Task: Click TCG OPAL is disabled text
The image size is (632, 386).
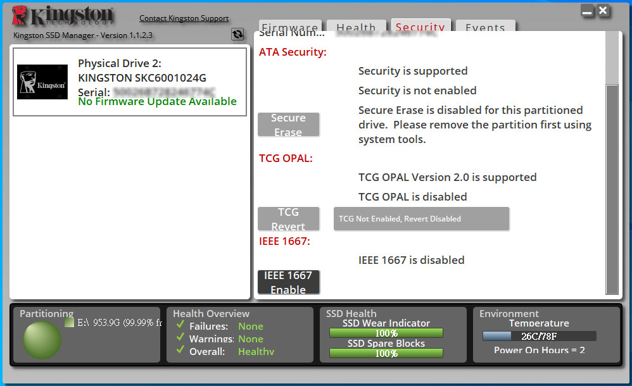Action: coord(413,197)
